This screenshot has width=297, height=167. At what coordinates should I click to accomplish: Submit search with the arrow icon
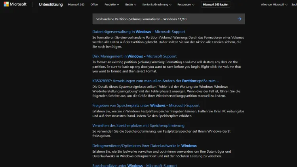240,19
